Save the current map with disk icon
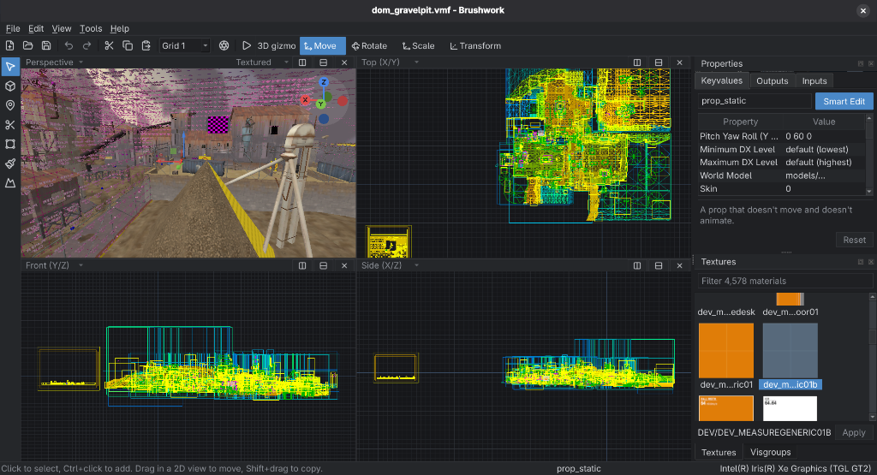The image size is (877, 475). [x=46, y=46]
